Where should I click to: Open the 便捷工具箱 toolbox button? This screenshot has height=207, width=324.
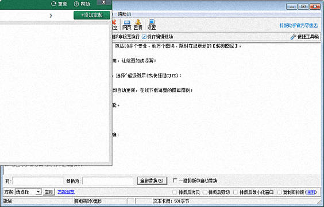tap(305, 37)
